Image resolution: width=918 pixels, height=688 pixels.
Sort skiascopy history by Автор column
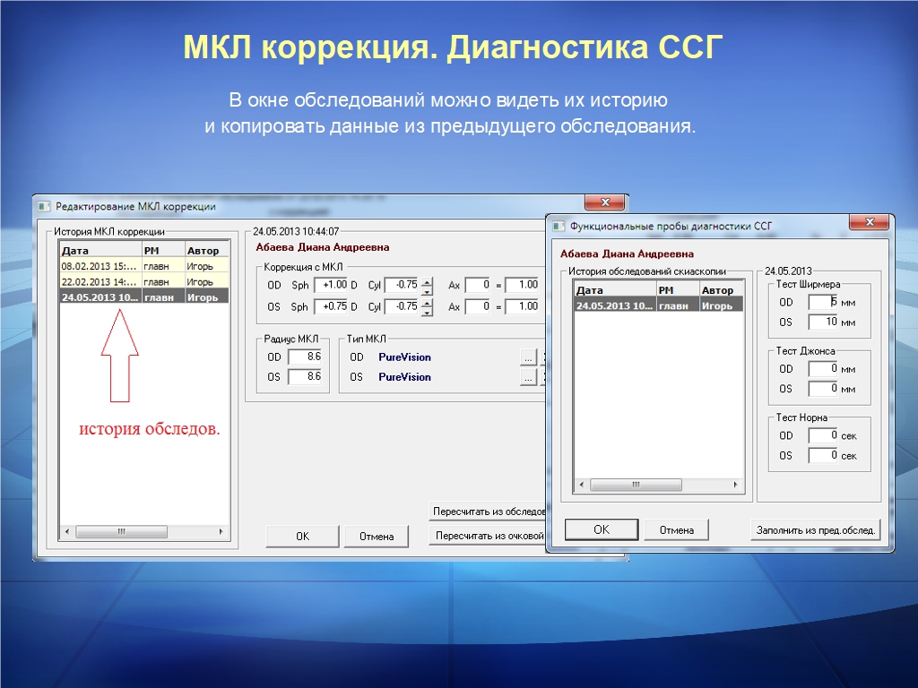[x=720, y=290]
